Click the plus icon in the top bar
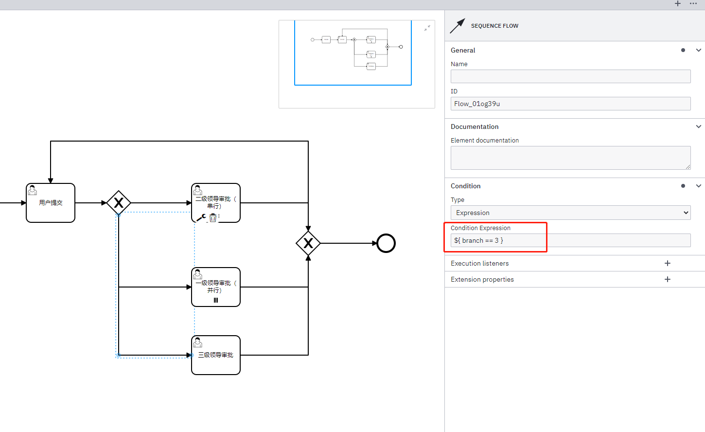This screenshot has width=705, height=432. [678, 3]
